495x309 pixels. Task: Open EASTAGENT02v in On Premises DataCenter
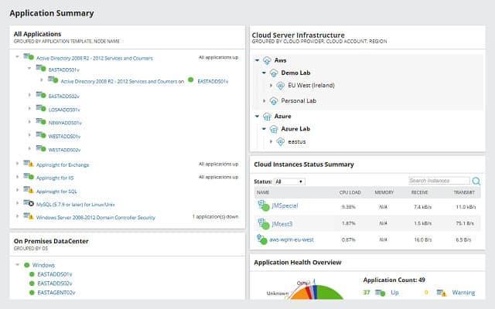pos(56,293)
